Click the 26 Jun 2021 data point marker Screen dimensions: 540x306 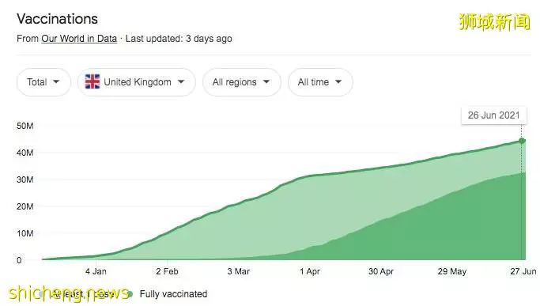[x=522, y=141]
